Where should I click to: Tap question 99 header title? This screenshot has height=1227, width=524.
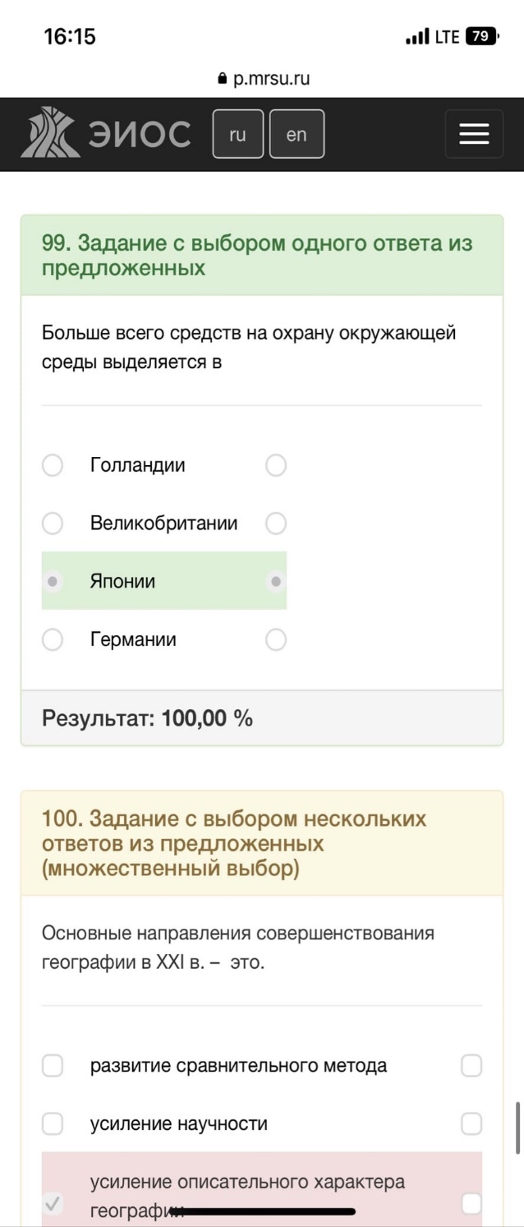click(x=257, y=256)
